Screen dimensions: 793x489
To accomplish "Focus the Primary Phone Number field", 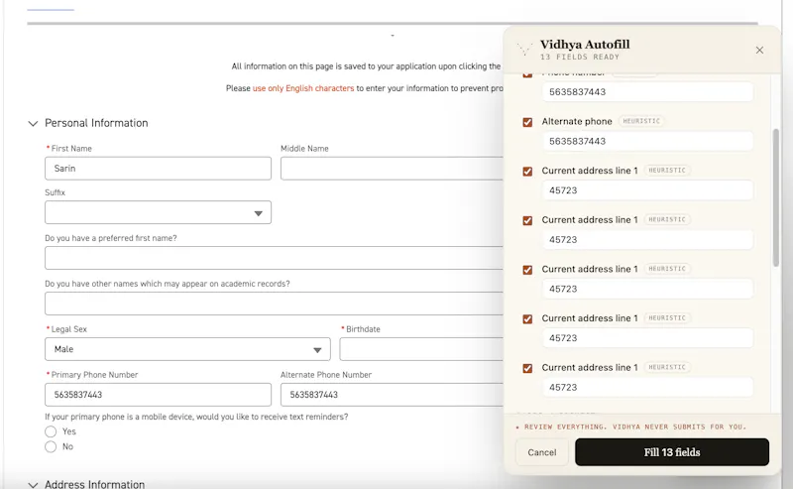I will click(x=158, y=395).
